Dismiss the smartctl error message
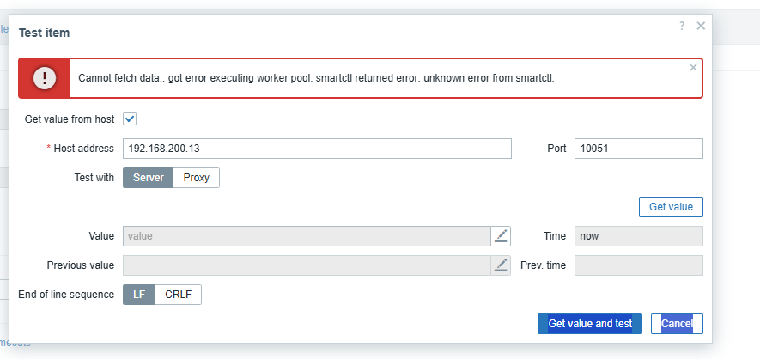 pos(693,67)
